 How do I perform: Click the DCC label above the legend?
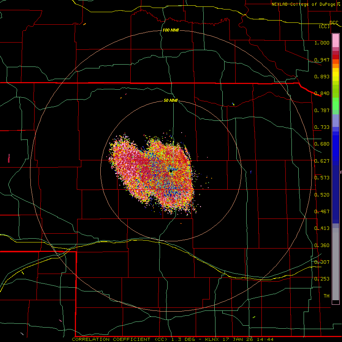(334, 23)
